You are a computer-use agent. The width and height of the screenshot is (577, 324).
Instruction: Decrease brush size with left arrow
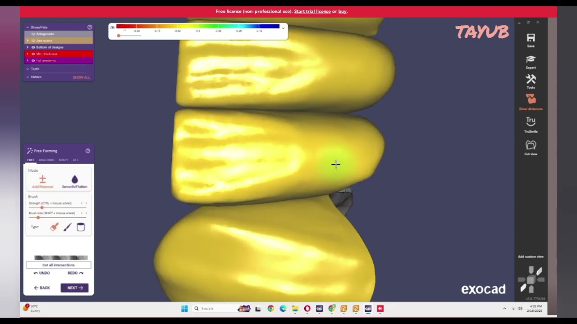click(82, 213)
